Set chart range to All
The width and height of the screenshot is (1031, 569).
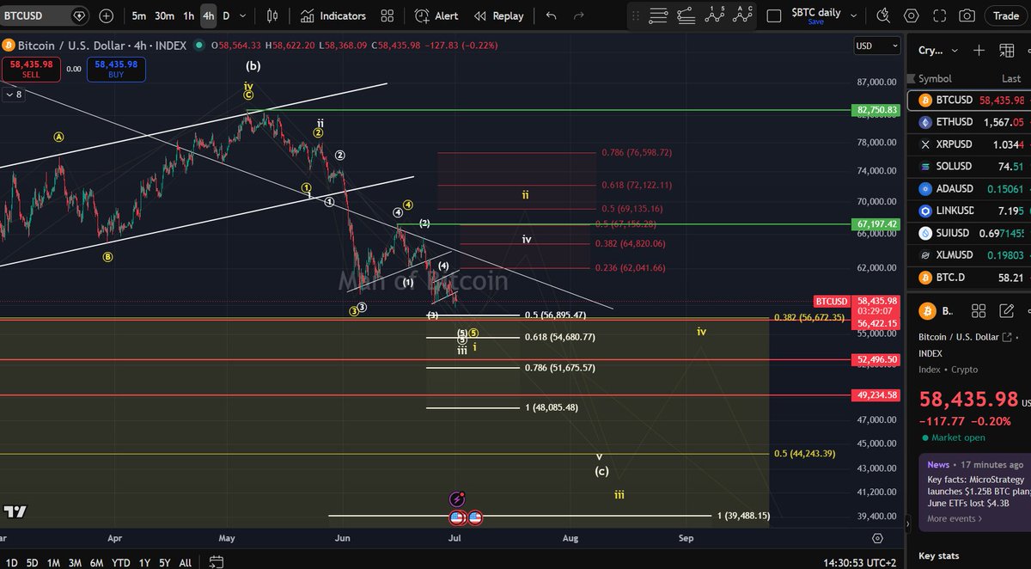[185, 563]
